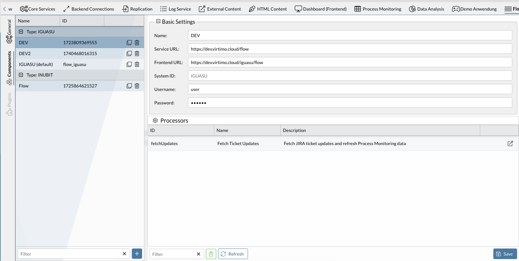Click the green clipboard icon
Image resolution: width=519 pixels, height=261 pixels.
[x=211, y=254]
